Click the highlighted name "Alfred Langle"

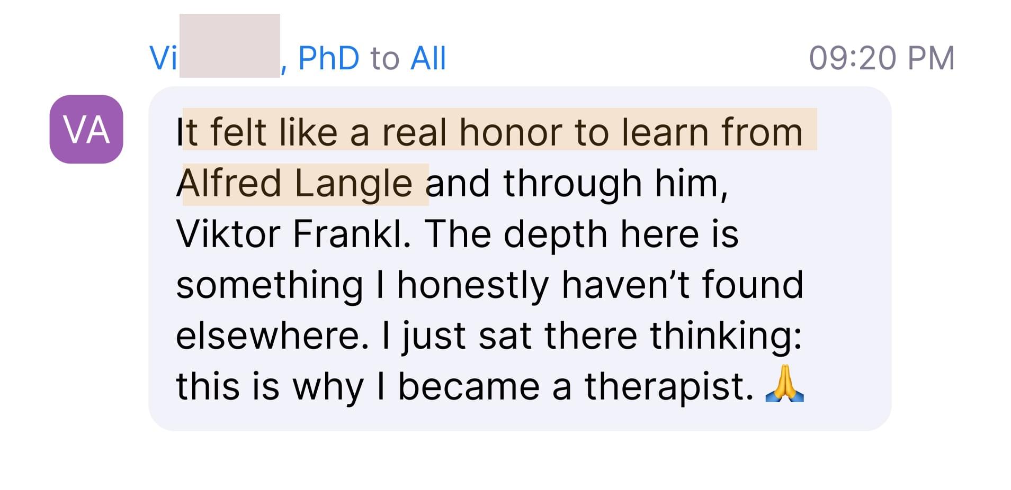294,183
